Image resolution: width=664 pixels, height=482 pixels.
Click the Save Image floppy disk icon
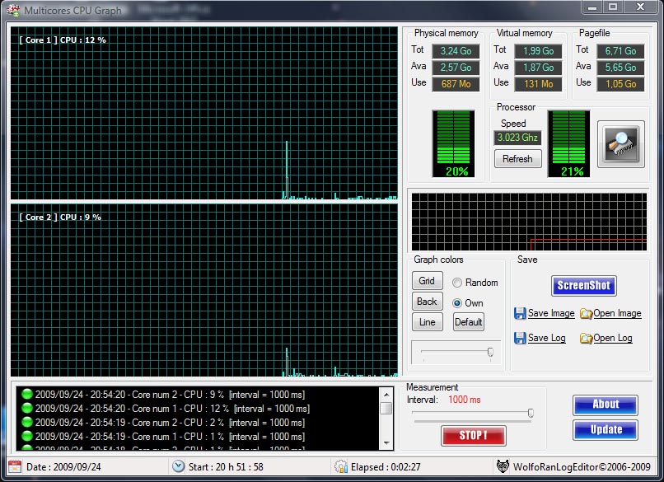520,314
